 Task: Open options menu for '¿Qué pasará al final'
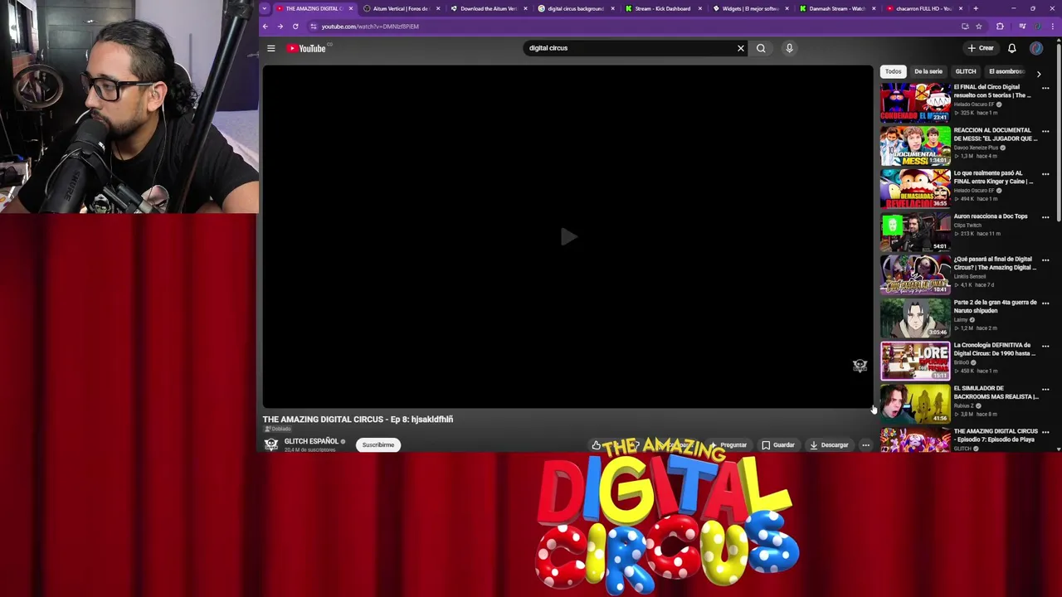(x=1045, y=260)
